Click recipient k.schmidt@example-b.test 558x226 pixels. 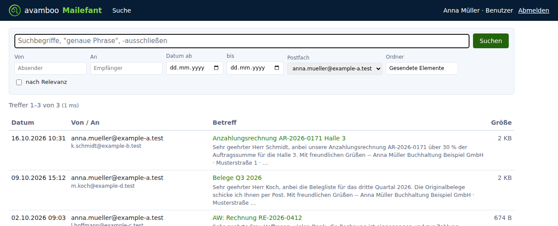(x=106, y=146)
